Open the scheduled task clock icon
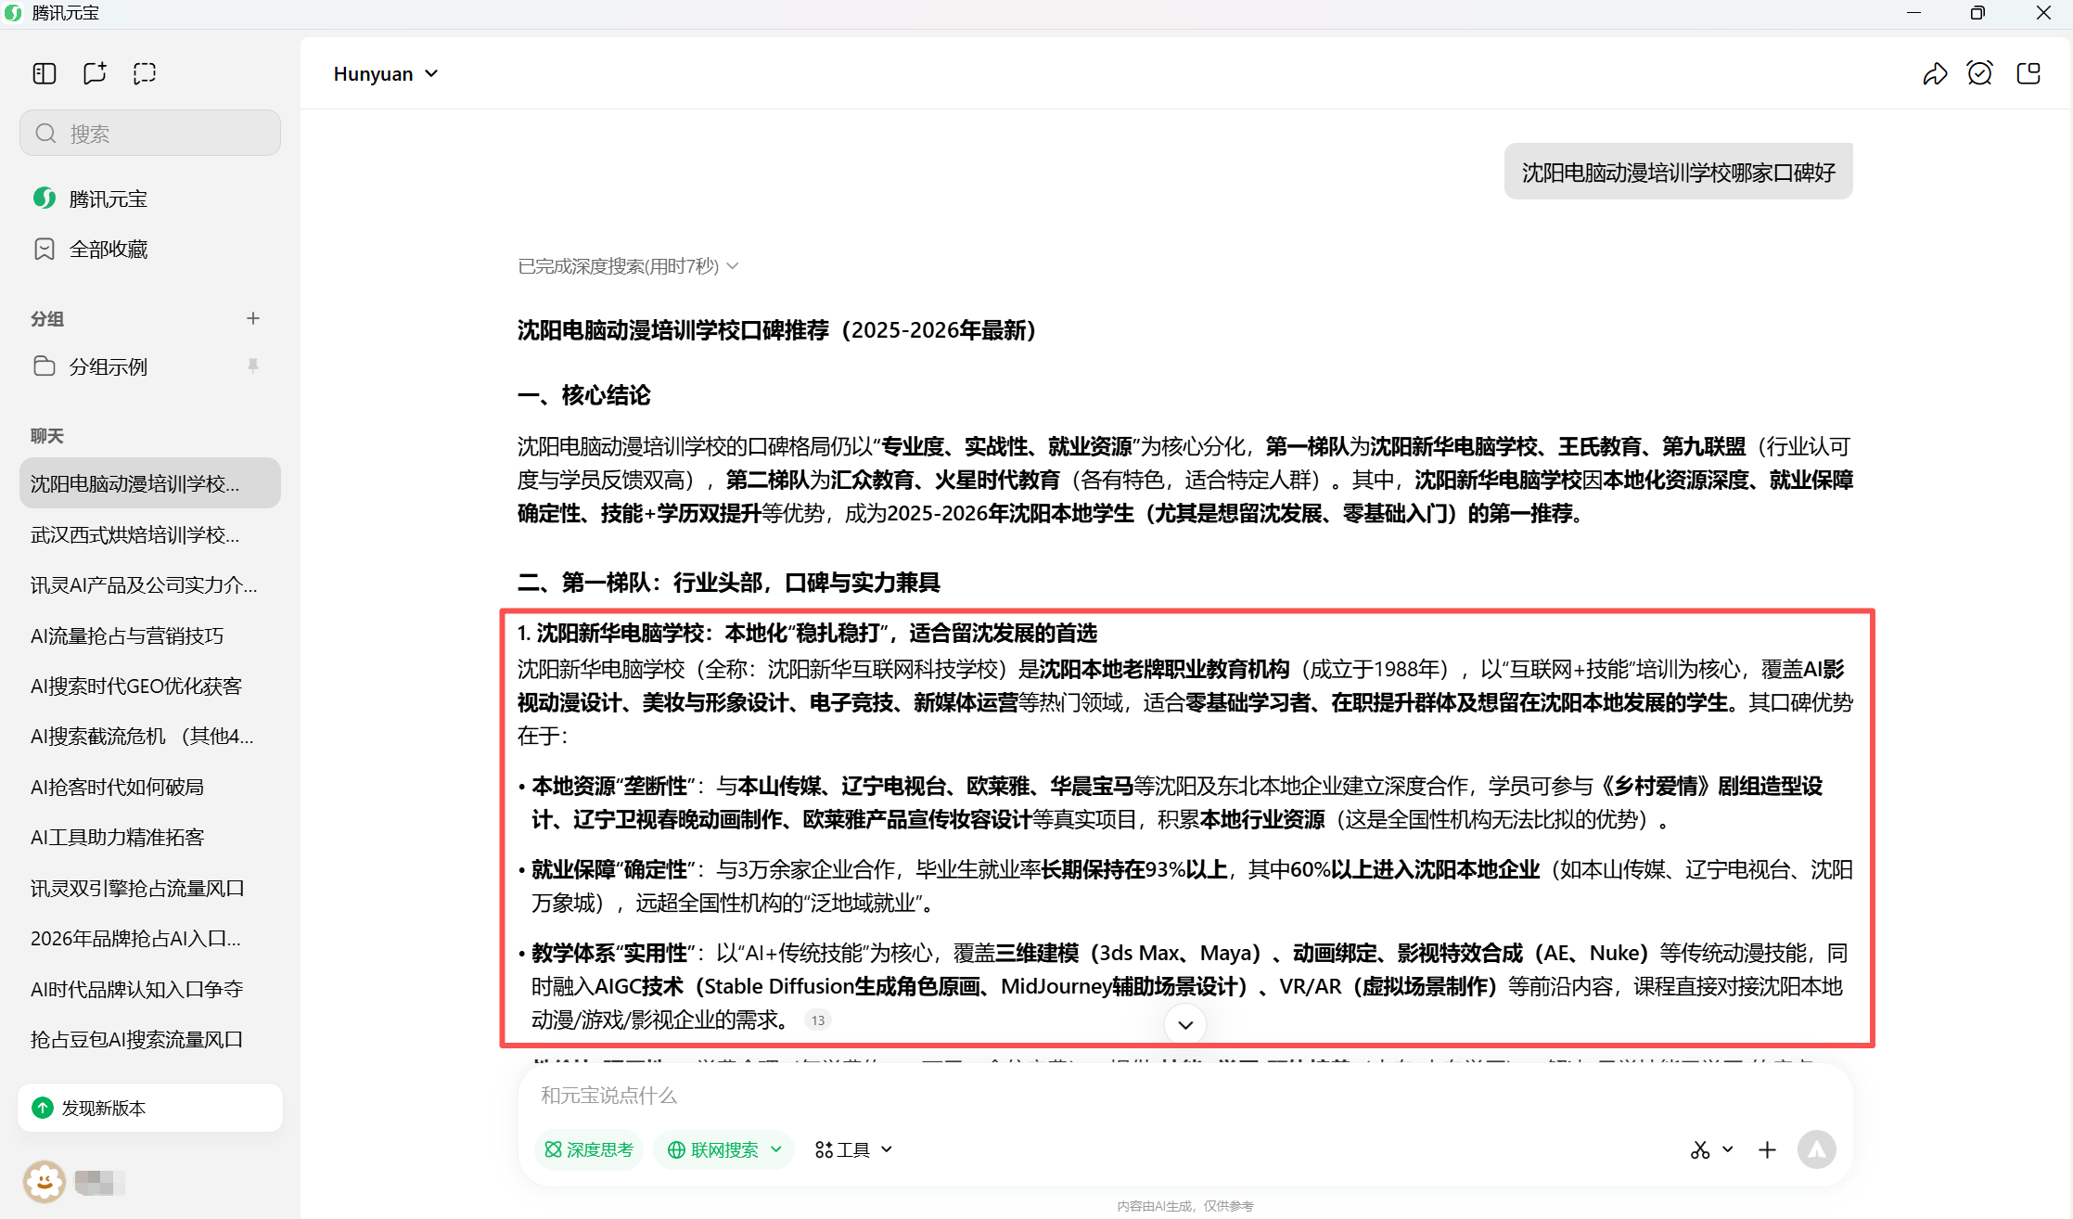Image resolution: width=2073 pixels, height=1219 pixels. tap(1979, 73)
